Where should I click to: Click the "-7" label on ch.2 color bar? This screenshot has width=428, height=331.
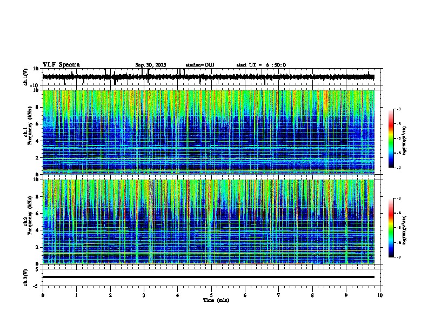(x=398, y=257)
